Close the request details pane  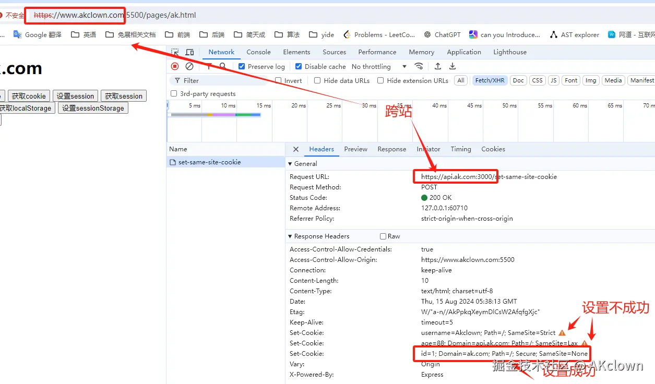click(296, 149)
